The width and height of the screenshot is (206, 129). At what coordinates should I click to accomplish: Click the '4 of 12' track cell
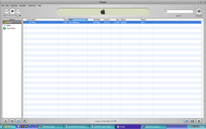point(107,22)
